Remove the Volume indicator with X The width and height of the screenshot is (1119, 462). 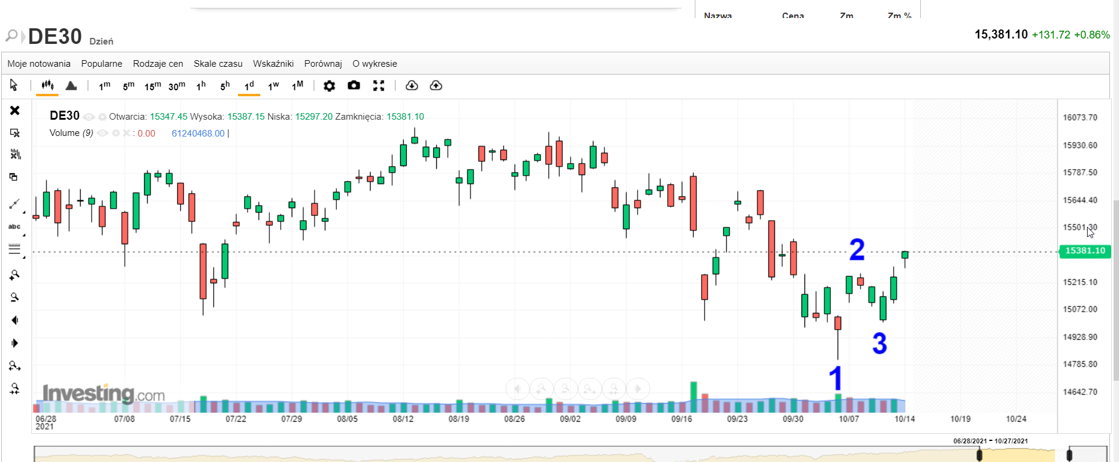coord(126,133)
